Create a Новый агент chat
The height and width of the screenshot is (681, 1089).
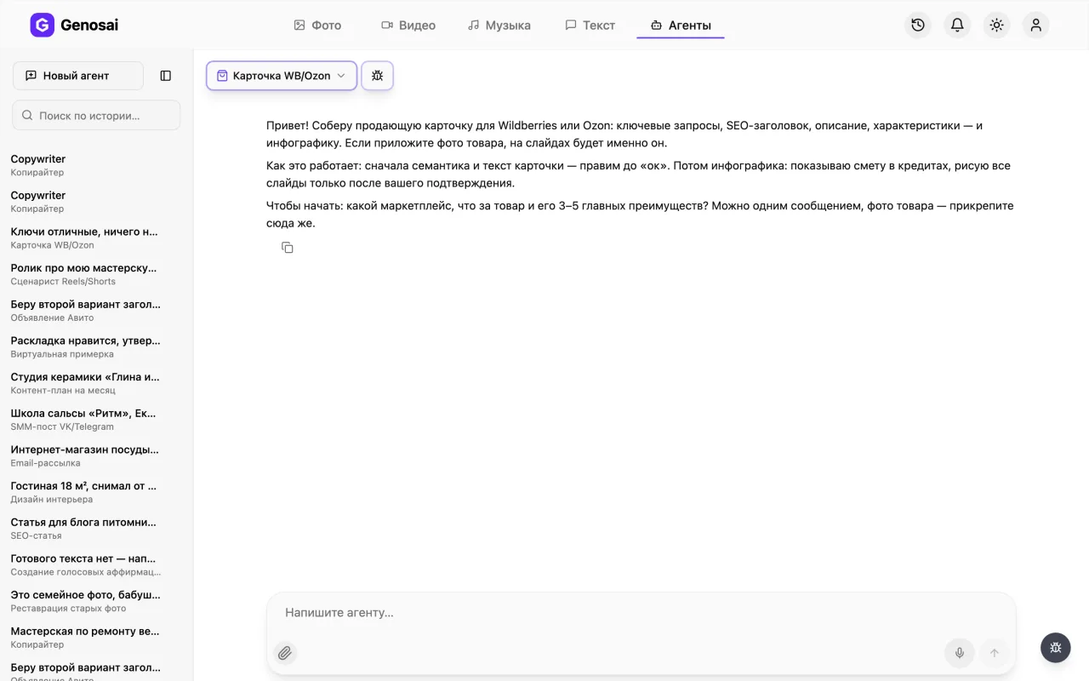78,76
